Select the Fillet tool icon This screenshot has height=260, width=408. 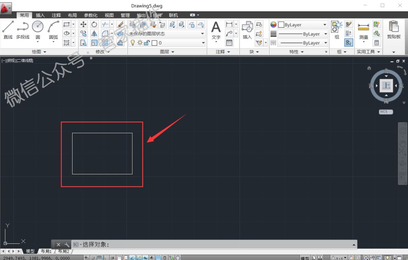(x=105, y=33)
